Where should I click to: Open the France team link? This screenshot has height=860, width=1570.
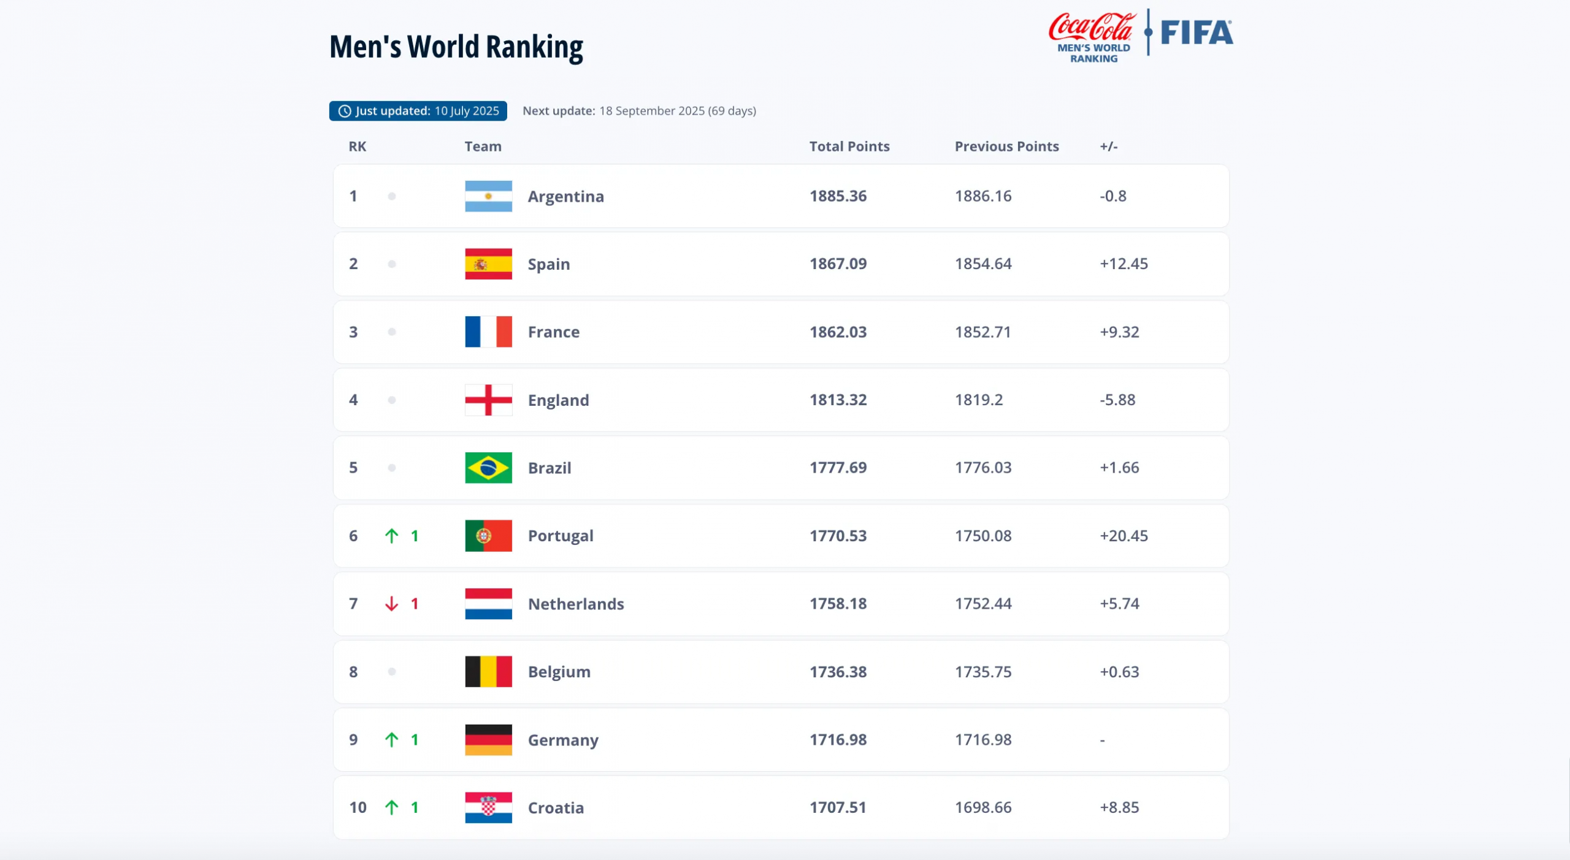tap(553, 332)
